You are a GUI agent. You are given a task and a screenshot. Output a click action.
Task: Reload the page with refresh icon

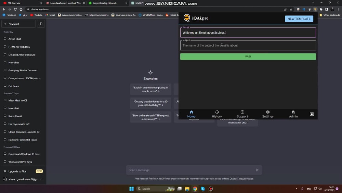[15, 9]
